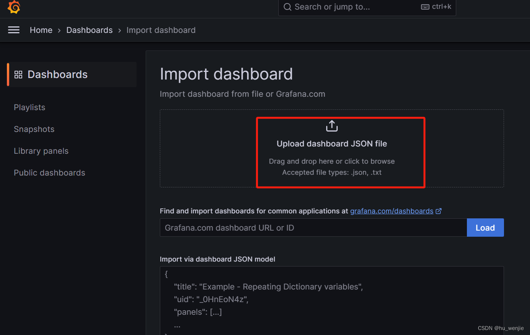Click the Import dashboard page heading
This screenshot has height=335, width=530.
[x=226, y=74]
